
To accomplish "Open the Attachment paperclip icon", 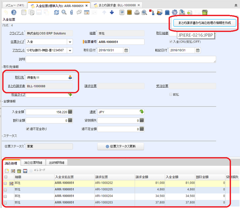I will click(72, 13).
